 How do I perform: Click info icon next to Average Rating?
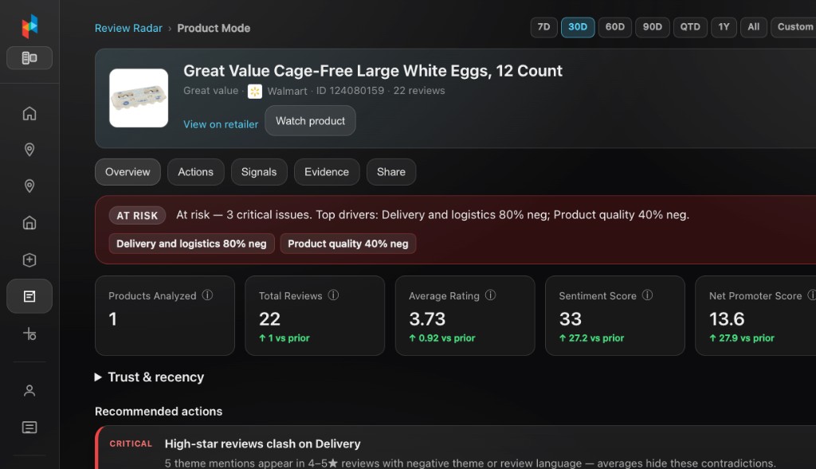[490, 295]
